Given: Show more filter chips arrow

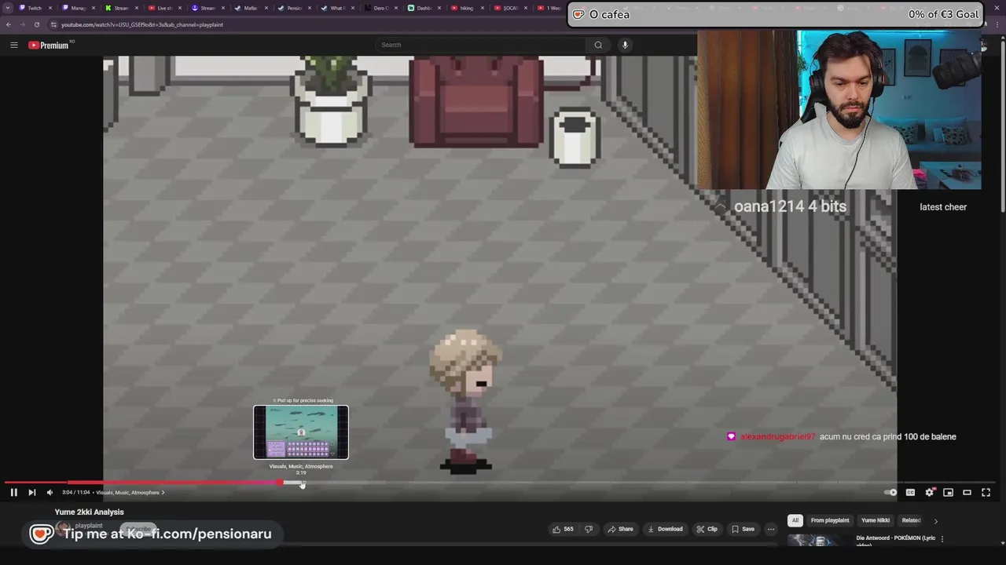Looking at the screenshot, I should 935,520.
